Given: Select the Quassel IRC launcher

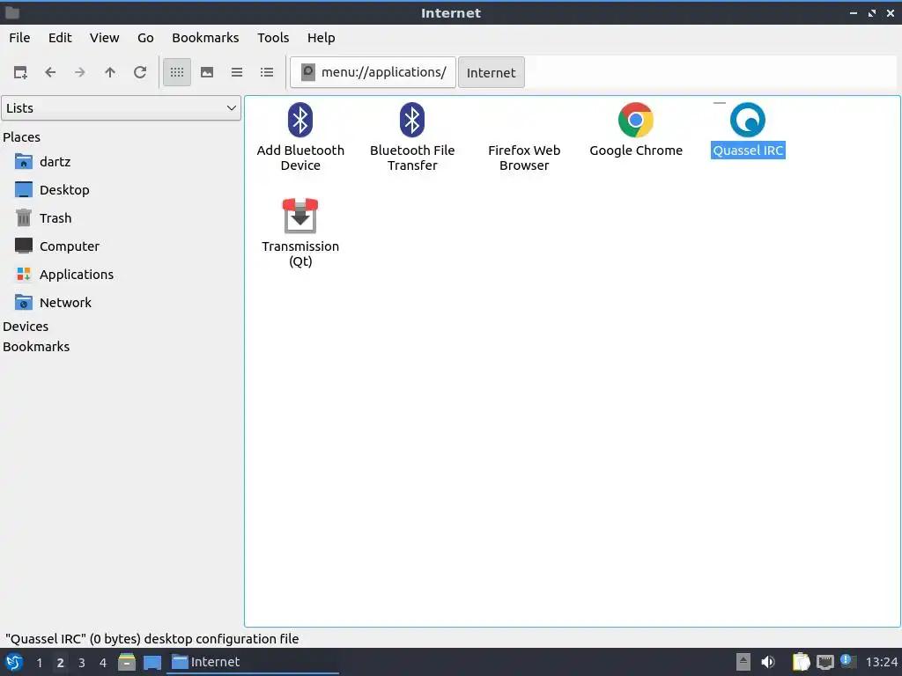Looking at the screenshot, I should tap(748, 130).
